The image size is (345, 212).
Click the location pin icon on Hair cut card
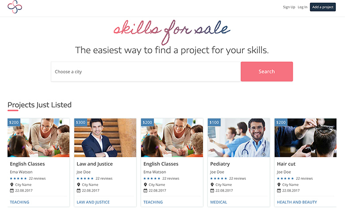pyautogui.click(x=279, y=185)
